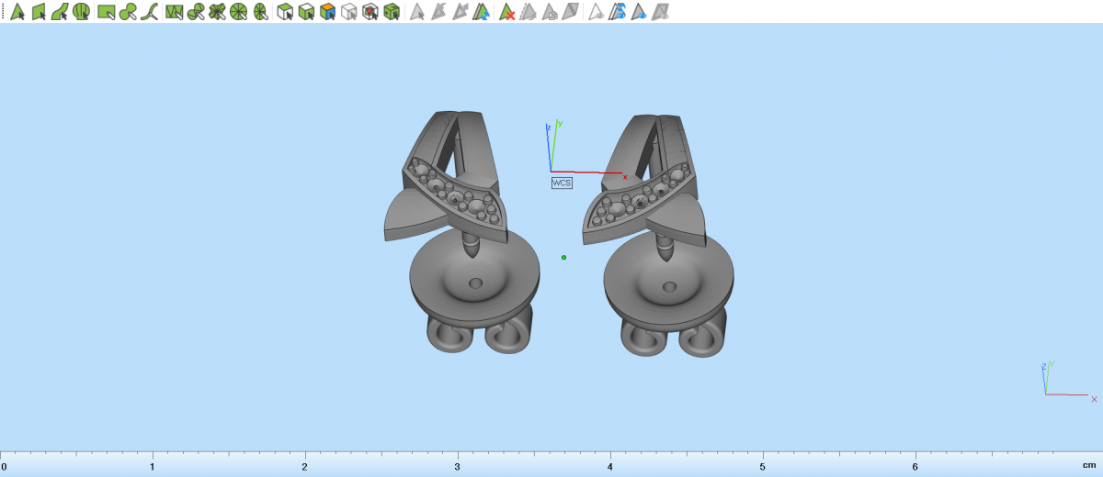1103x477 pixels.
Task: Toggle the dark triangle blue eye icon
Action: pos(639,12)
